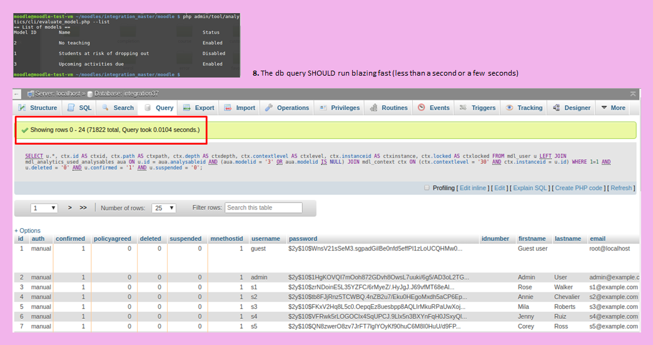Click the Routines gears icon
This screenshot has width=653, height=345.
[373, 107]
